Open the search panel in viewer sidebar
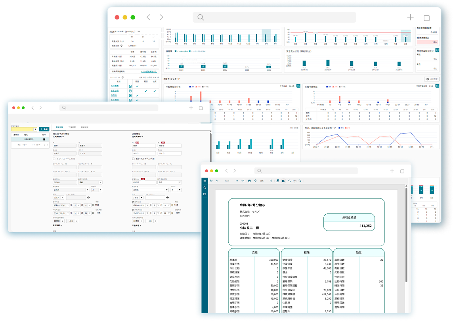 pyautogui.click(x=205, y=188)
